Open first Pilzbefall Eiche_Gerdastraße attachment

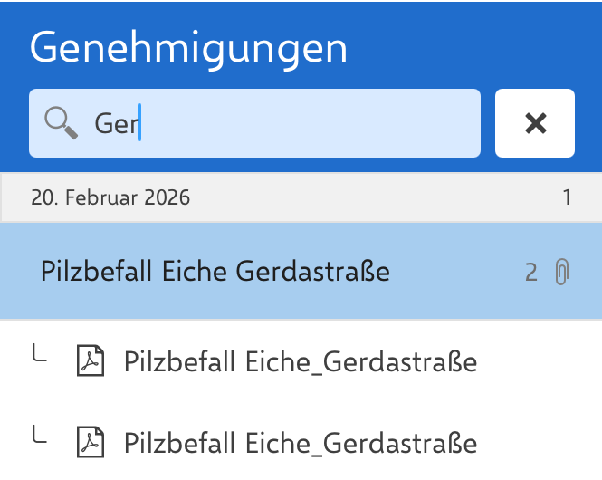point(301,362)
